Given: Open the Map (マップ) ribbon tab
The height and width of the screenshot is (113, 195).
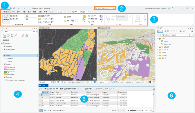Looking at the screenshot, I should click(x=13, y=12).
